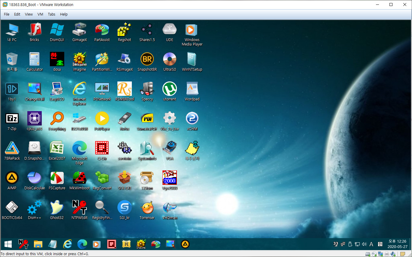412x257 pixels.
Task: Open the Help menu
Action: (64, 14)
